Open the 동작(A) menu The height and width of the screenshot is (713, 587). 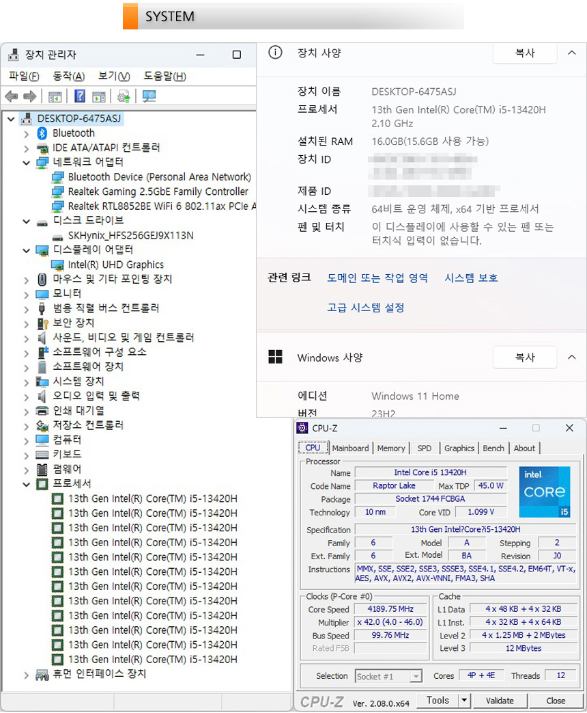click(69, 76)
